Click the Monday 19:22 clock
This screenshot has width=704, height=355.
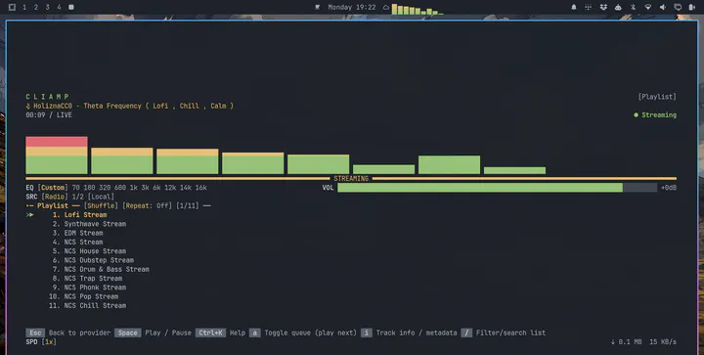(x=352, y=7)
